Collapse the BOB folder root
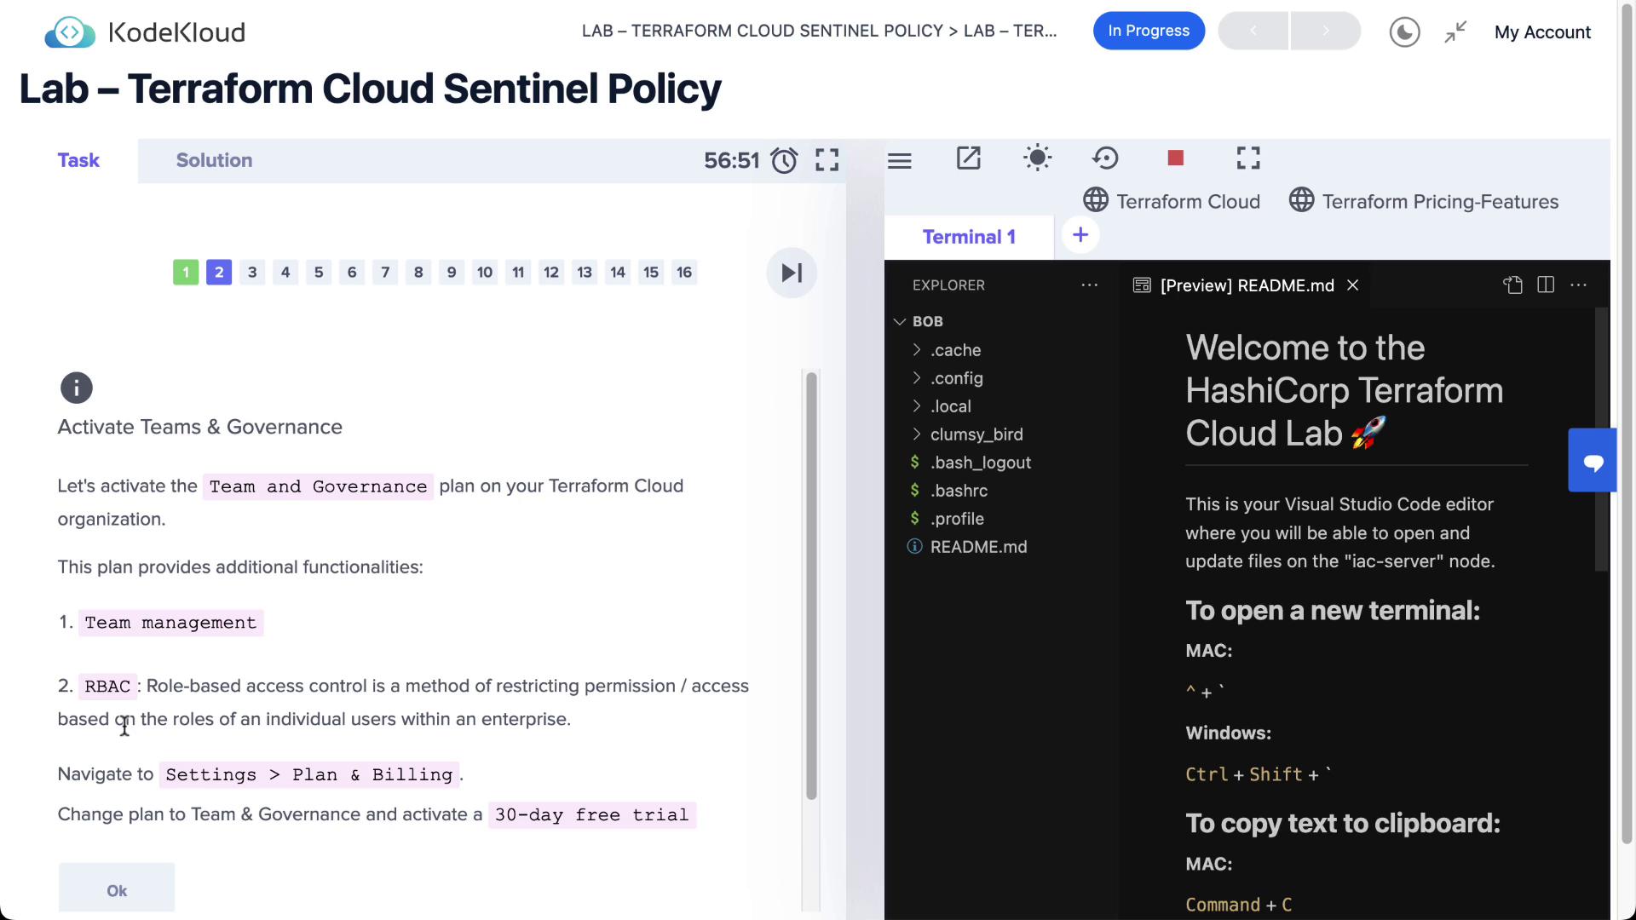 tap(900, 322)
